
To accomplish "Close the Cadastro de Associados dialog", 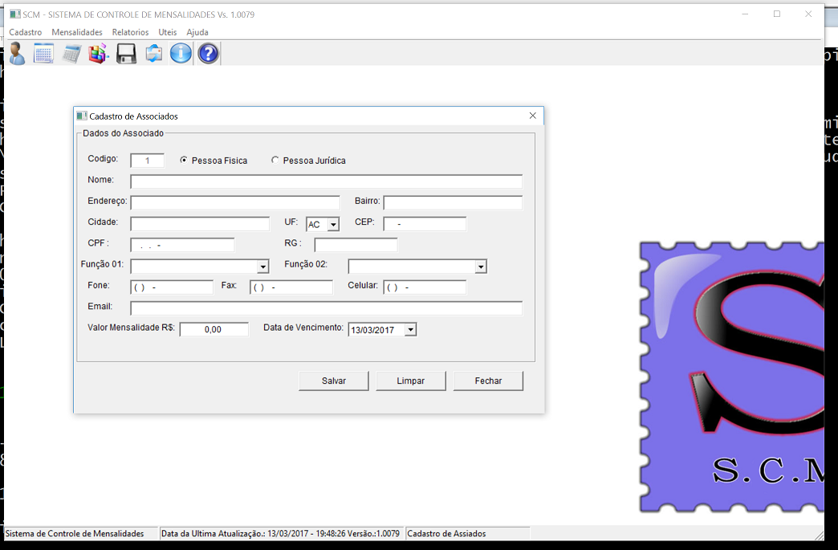I will [532, 116].
